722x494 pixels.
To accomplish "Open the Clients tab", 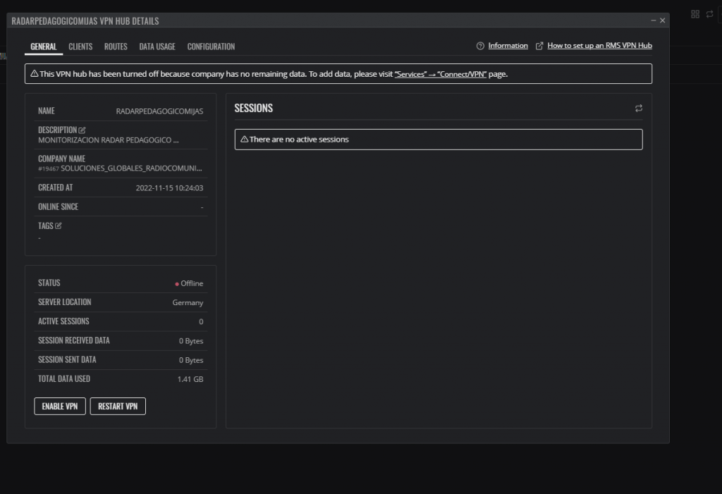I will pos(80,47).
